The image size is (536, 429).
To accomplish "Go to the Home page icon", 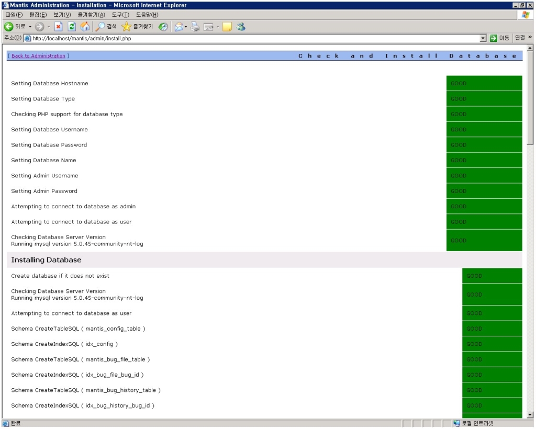I will (85, 27).
